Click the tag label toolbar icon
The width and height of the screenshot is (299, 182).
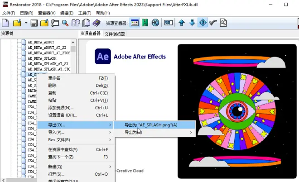pyautogui.click(x=55, y=23)
